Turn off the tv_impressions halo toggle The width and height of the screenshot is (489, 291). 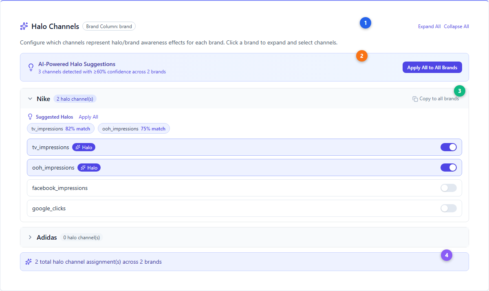pos(449,147)
